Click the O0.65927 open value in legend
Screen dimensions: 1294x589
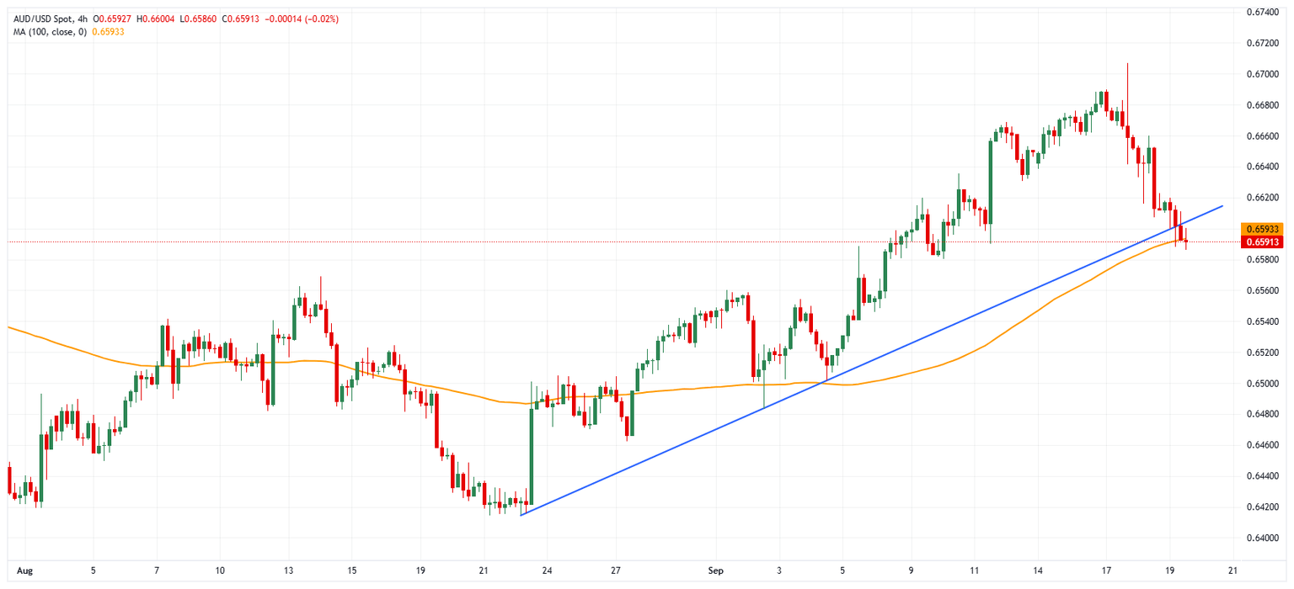click(112, 15)
